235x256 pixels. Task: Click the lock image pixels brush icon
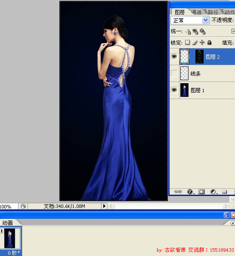coord(195,42)
